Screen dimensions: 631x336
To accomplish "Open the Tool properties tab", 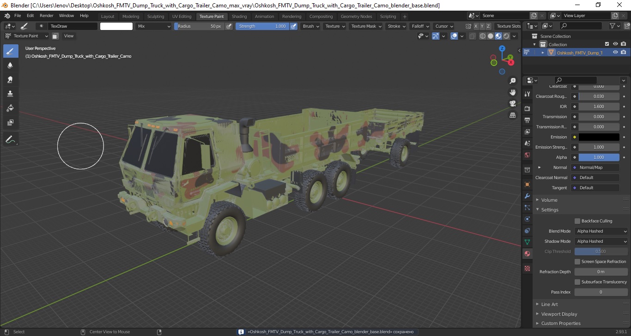I will pyautogui.click(x=527, y=94).
